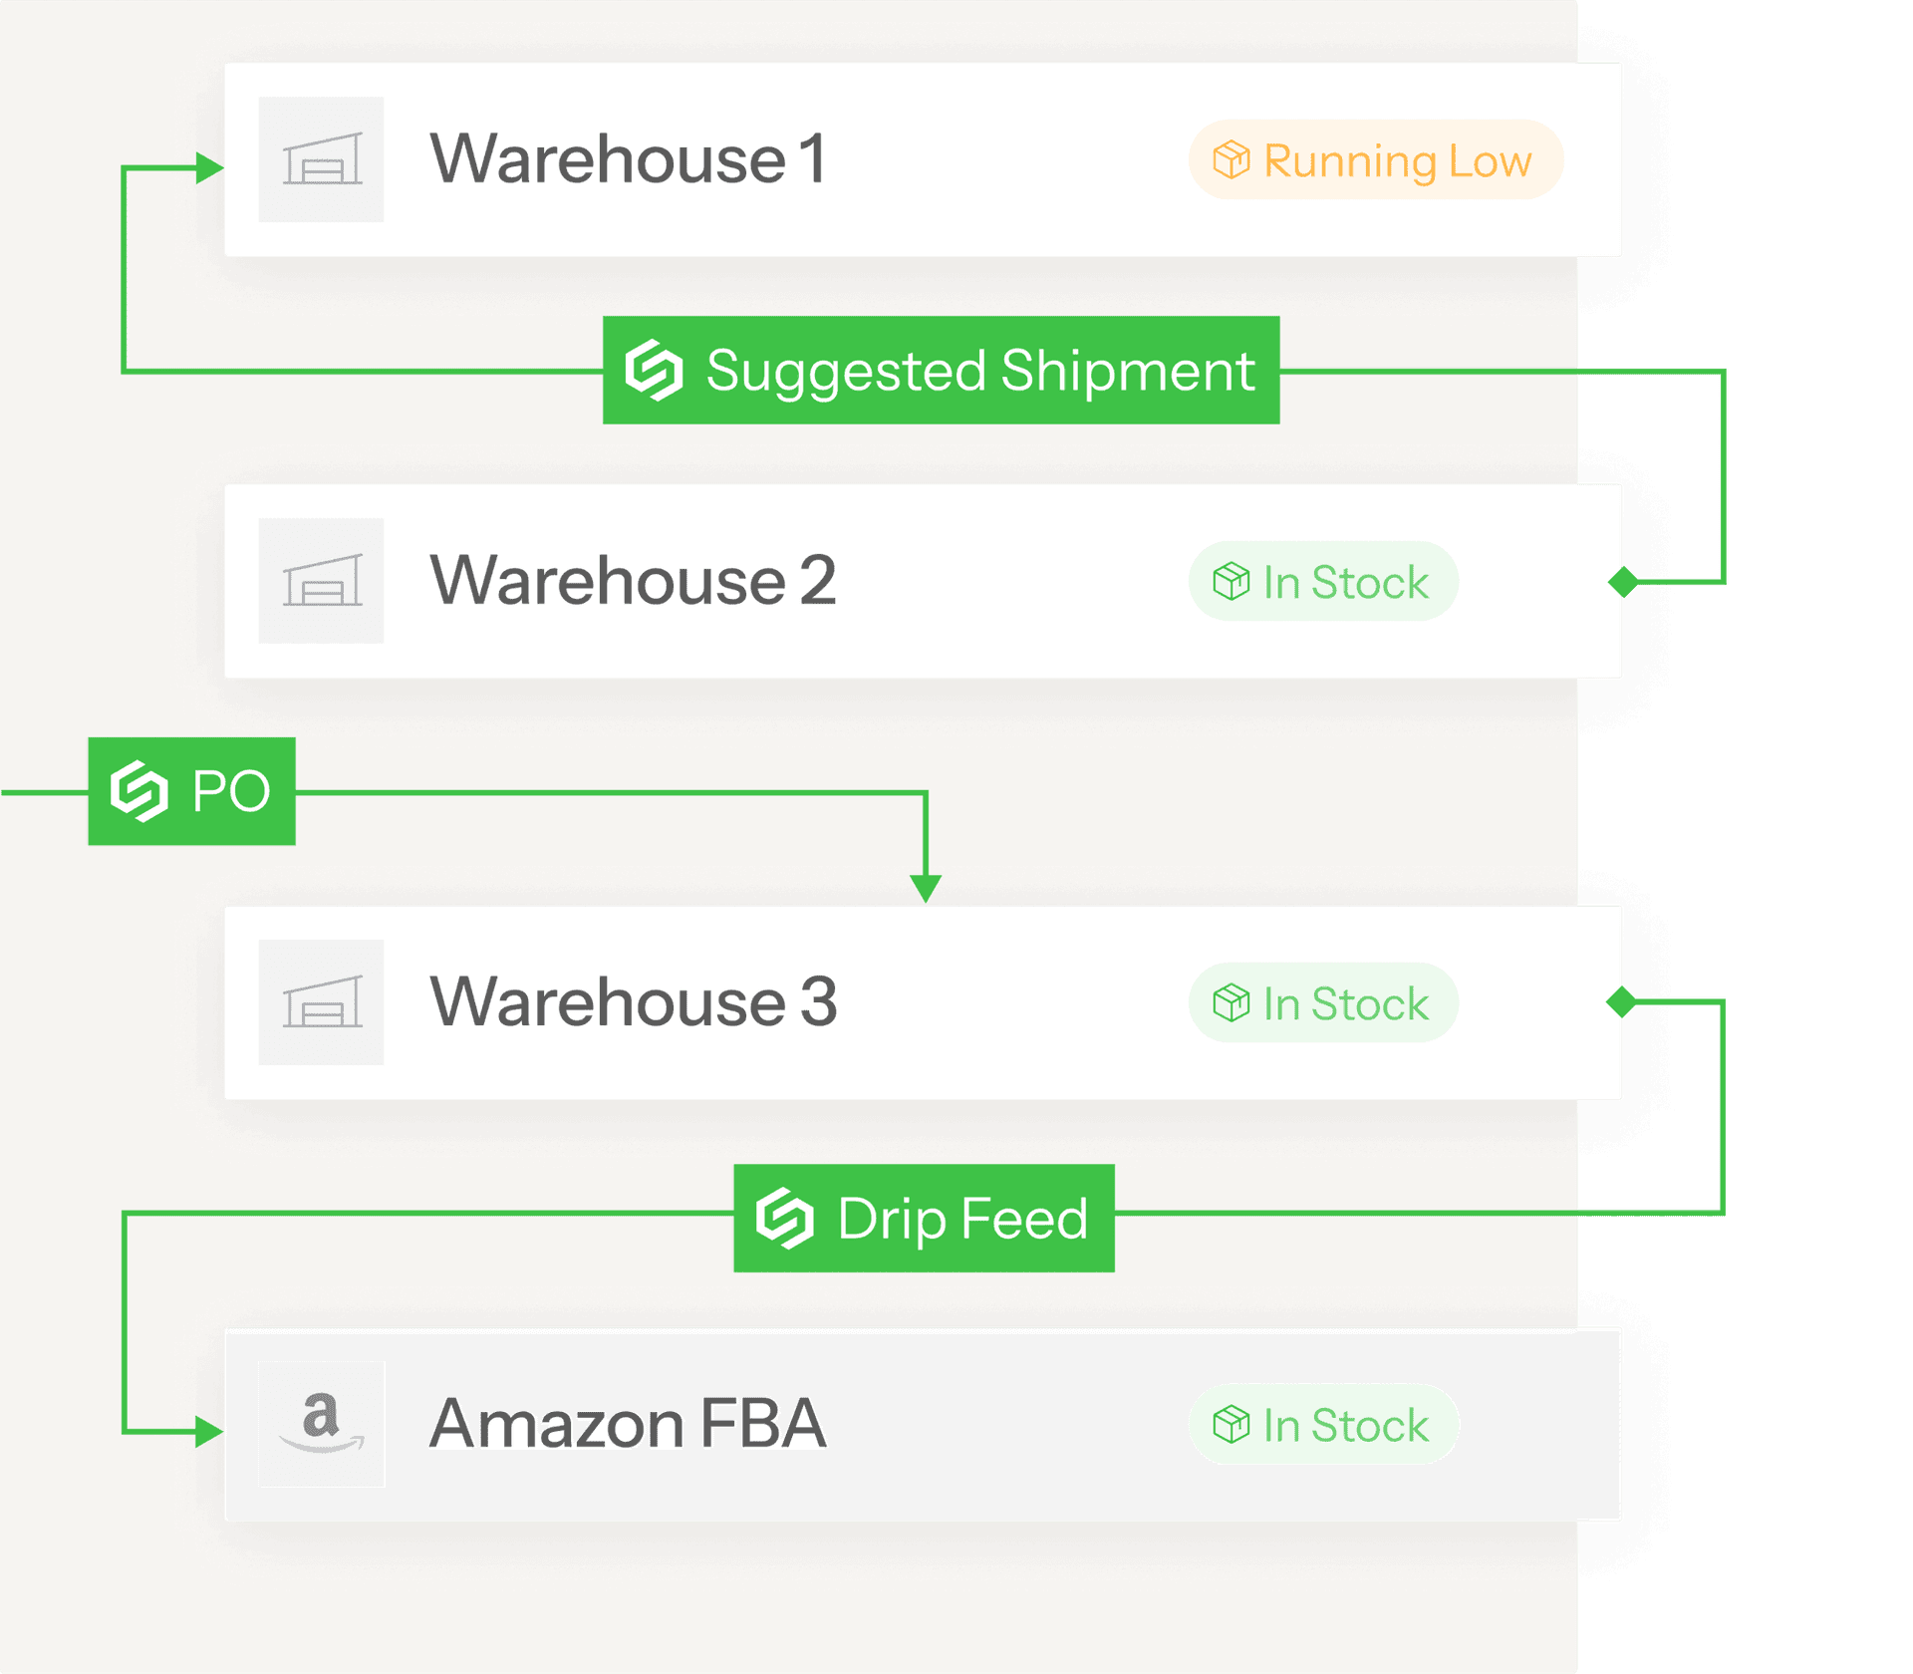1913x1674 pixels.
Task: Click the green diamond connector on Warehouse 2
Action: [1623, 581]
